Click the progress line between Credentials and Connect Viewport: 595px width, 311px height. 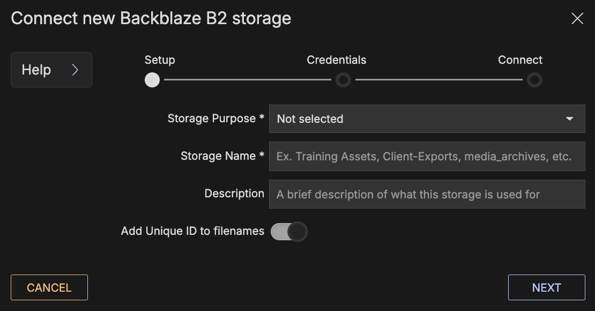click(x=438, y=80)
